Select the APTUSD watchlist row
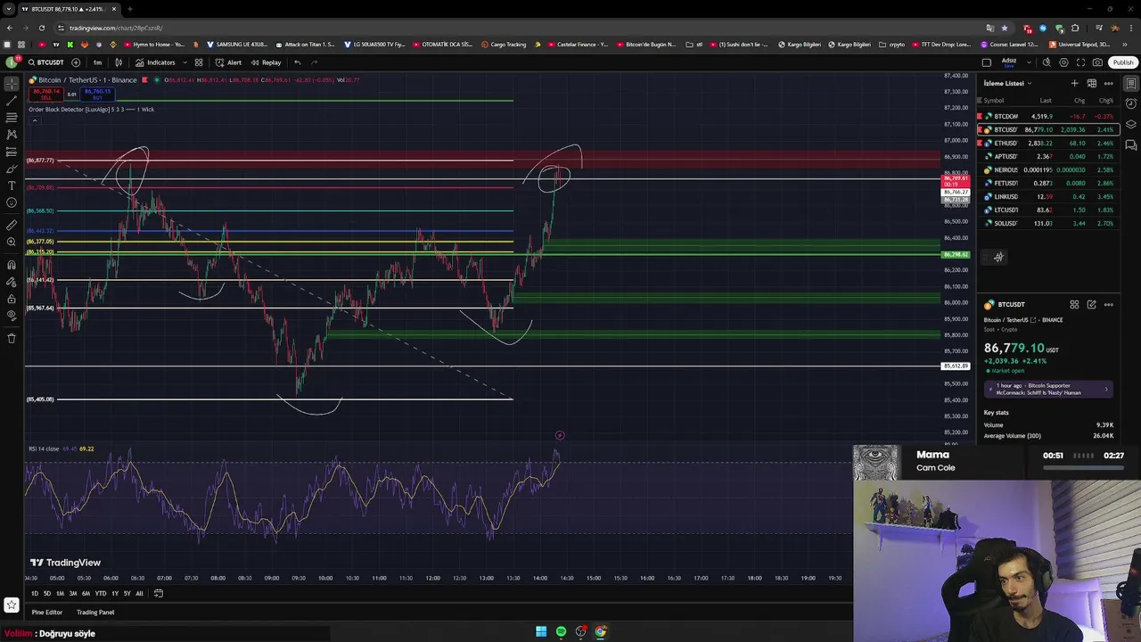The height and width of the screenshot is (642, 1141). click(x=1048, y=156)
